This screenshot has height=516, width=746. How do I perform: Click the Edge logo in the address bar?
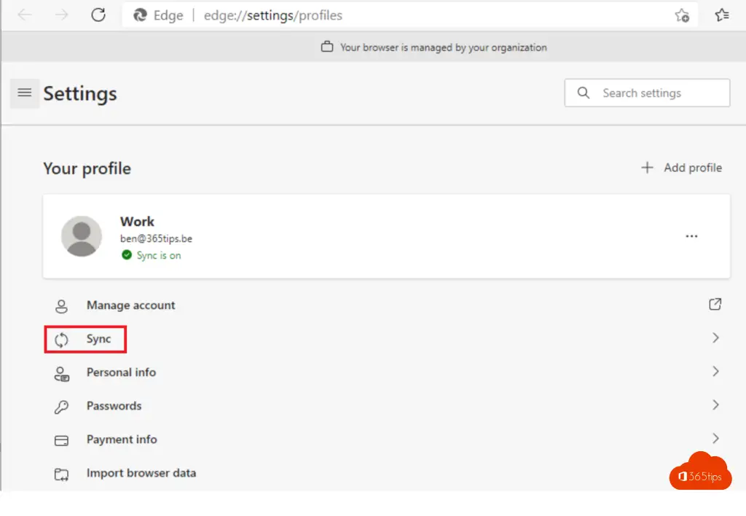click(x=140, y=15)
